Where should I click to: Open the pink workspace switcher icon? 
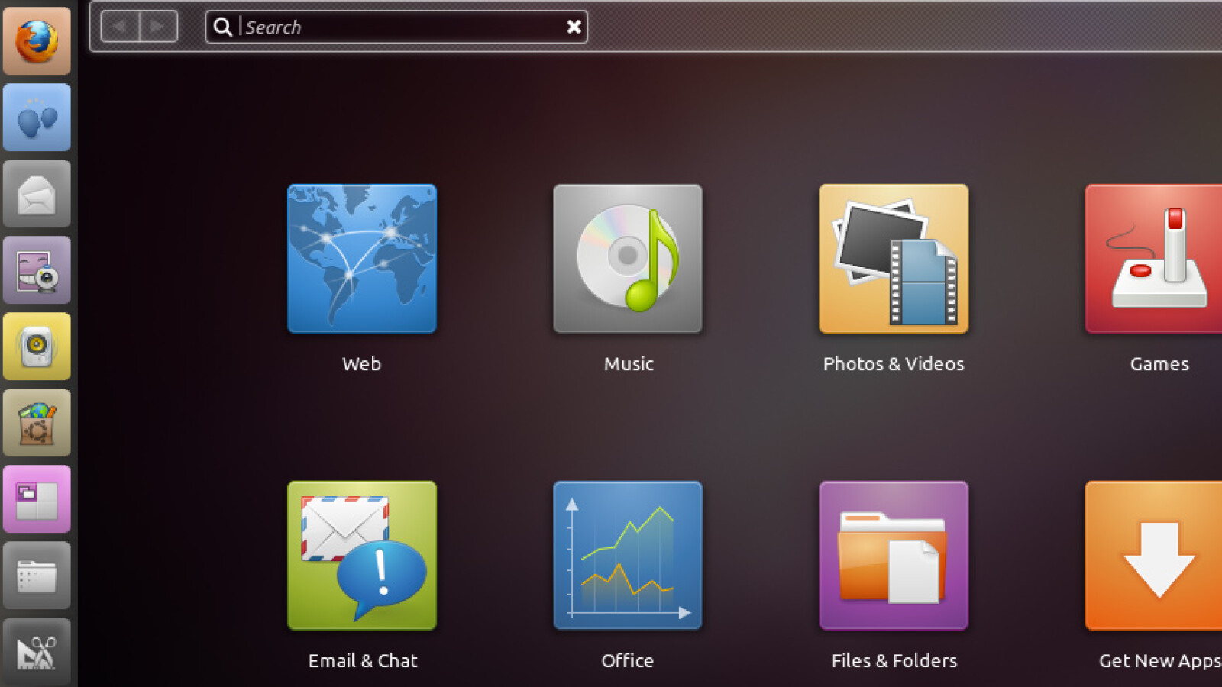pos(37,499)
